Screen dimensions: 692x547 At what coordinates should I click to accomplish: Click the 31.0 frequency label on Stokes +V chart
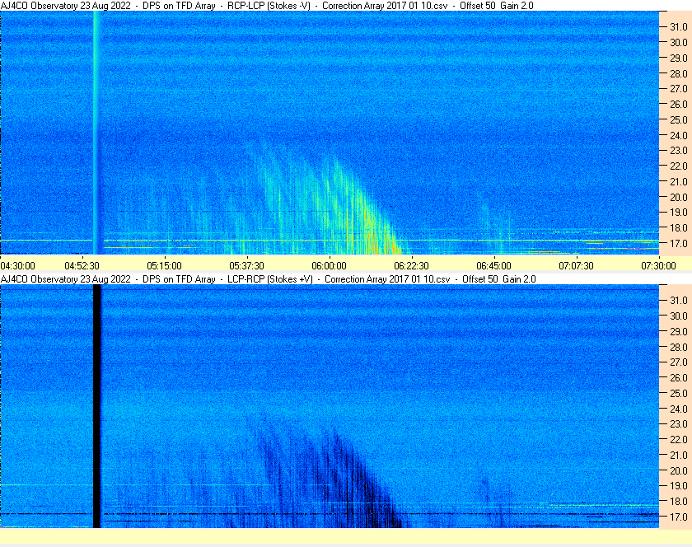(679, 300)
